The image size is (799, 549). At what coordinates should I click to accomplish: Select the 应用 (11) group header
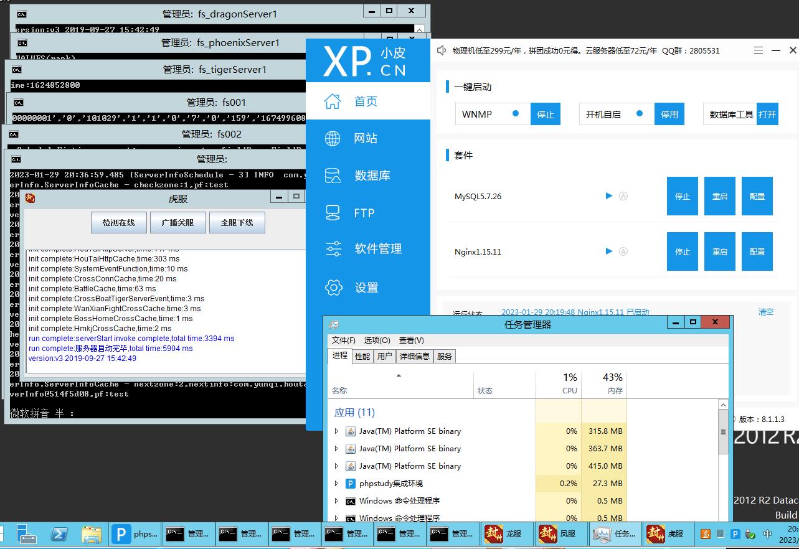[x=354, y=412]
